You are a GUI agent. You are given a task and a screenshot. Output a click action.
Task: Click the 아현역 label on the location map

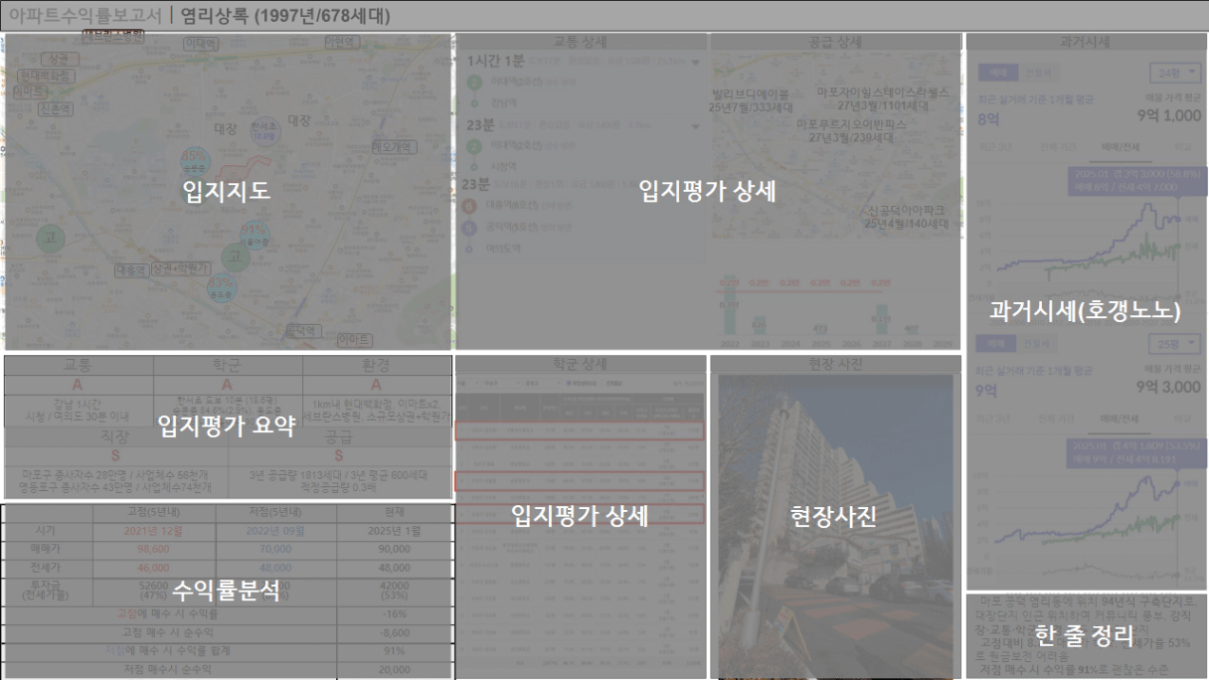point(341,42)
